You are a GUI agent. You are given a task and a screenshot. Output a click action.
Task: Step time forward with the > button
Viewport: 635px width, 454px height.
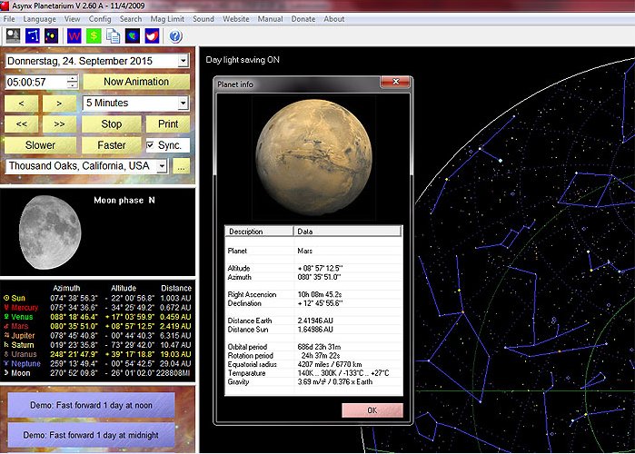tap(59, 104)
